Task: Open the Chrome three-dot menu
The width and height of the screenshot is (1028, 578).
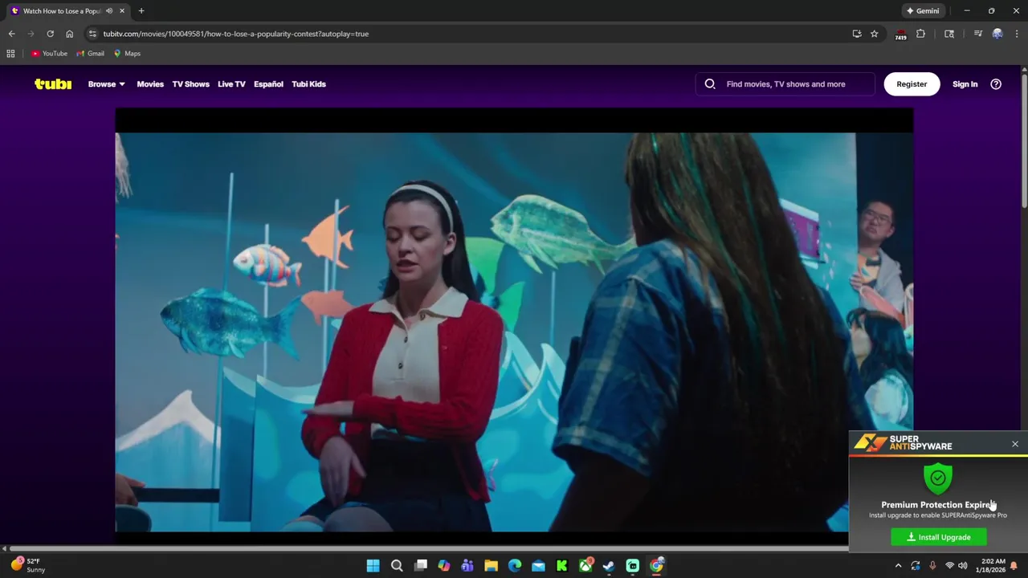Action: [1017, 34]
